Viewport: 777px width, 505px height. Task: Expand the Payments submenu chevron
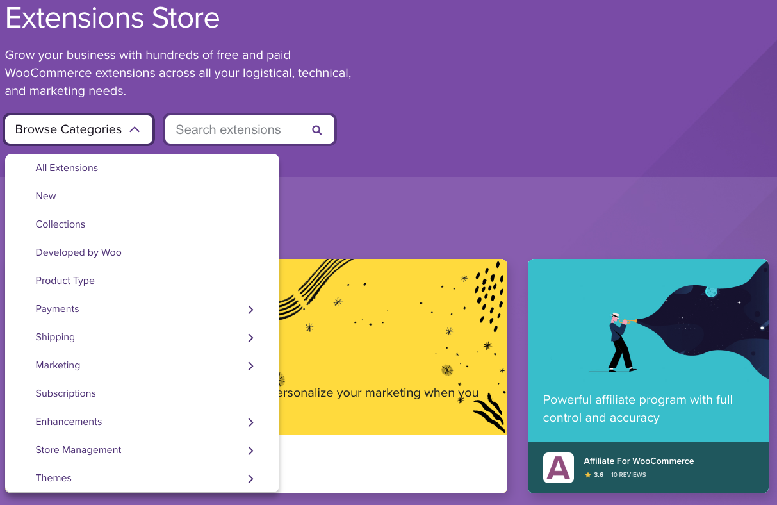[250, 310]
